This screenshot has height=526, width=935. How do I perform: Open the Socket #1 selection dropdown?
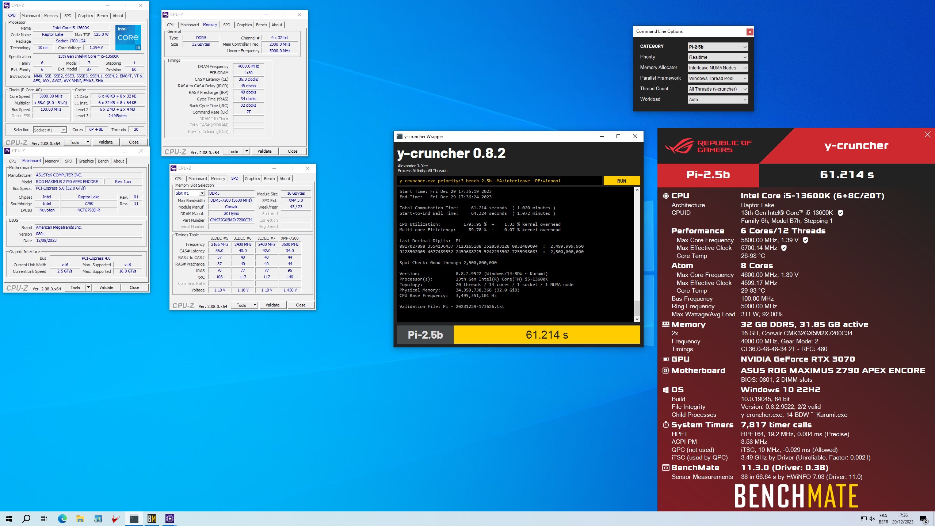[50, 130]
